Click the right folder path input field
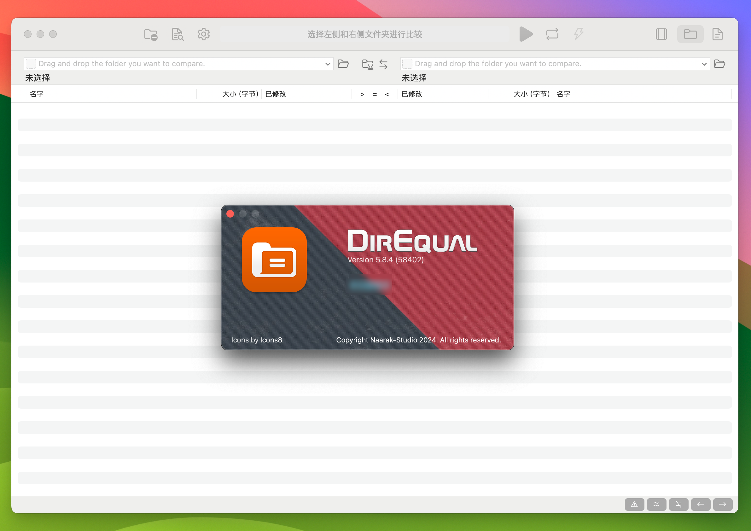 point(555,63)
